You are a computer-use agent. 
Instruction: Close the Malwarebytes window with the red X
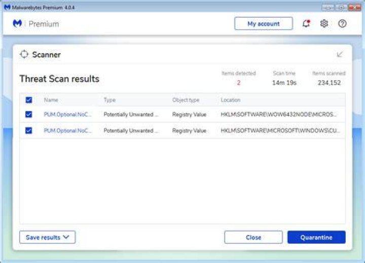point(354,8)
